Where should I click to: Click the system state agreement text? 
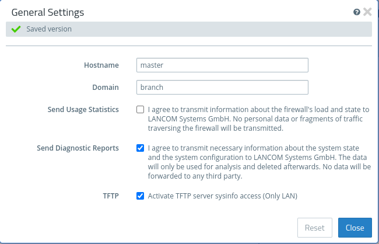pyautogui.click(x=258, y=162)
